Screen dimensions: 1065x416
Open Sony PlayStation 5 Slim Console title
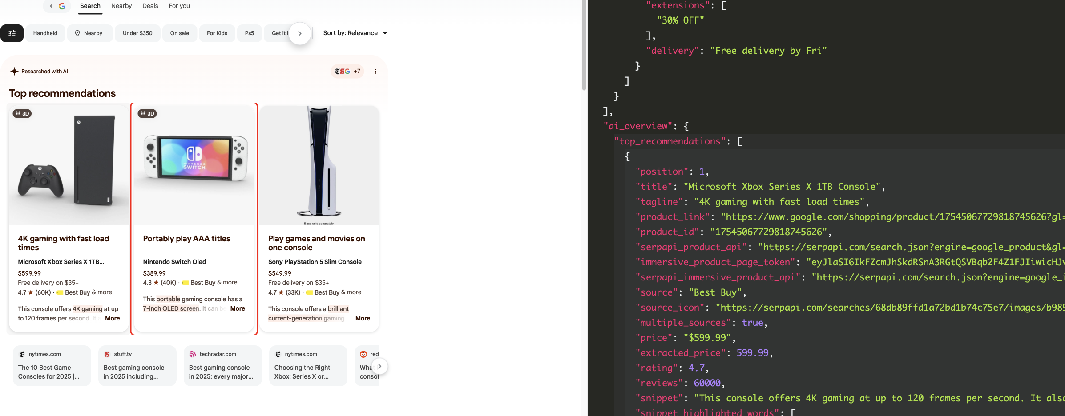[x=315, y=262]
